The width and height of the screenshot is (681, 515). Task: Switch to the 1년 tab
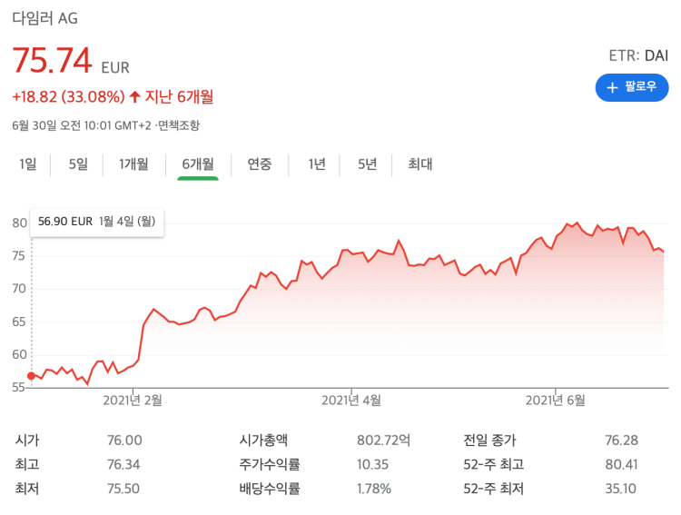tap(317, 164)
